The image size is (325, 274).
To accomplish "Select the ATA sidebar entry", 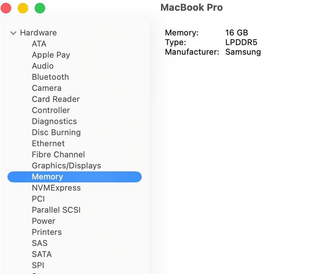I will (x=38, y=44).
